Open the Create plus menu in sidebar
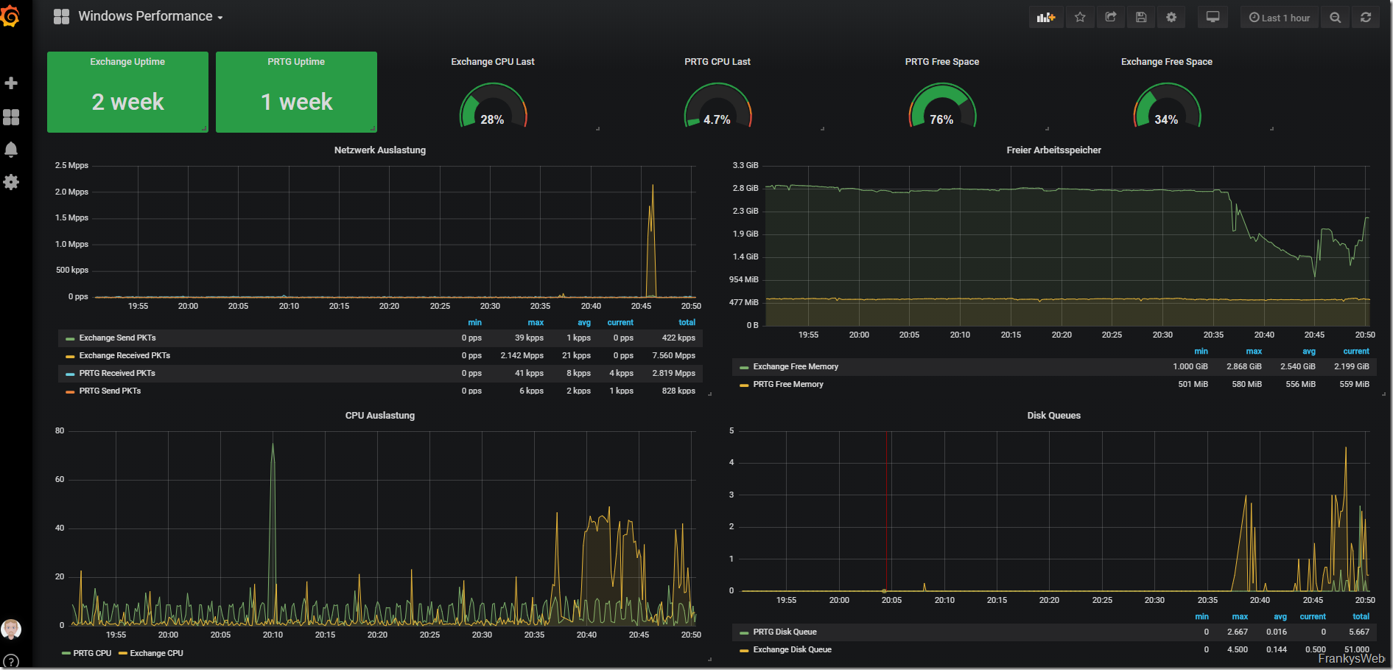The image size is (1393, 670). click(x=11, y=83)
